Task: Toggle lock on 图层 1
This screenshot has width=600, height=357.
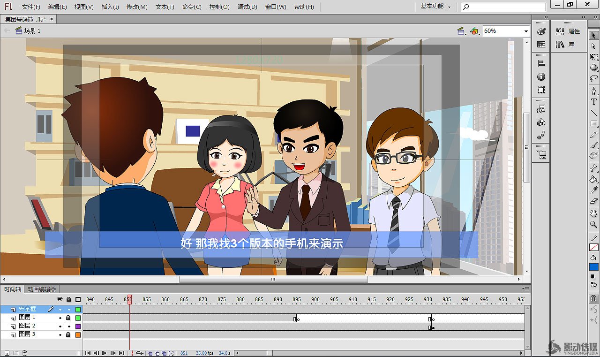Action: [68, 318]
